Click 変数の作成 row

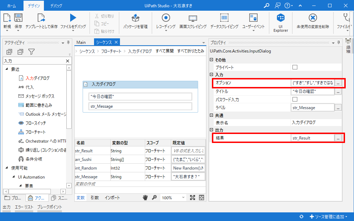[x=140, y=184]
